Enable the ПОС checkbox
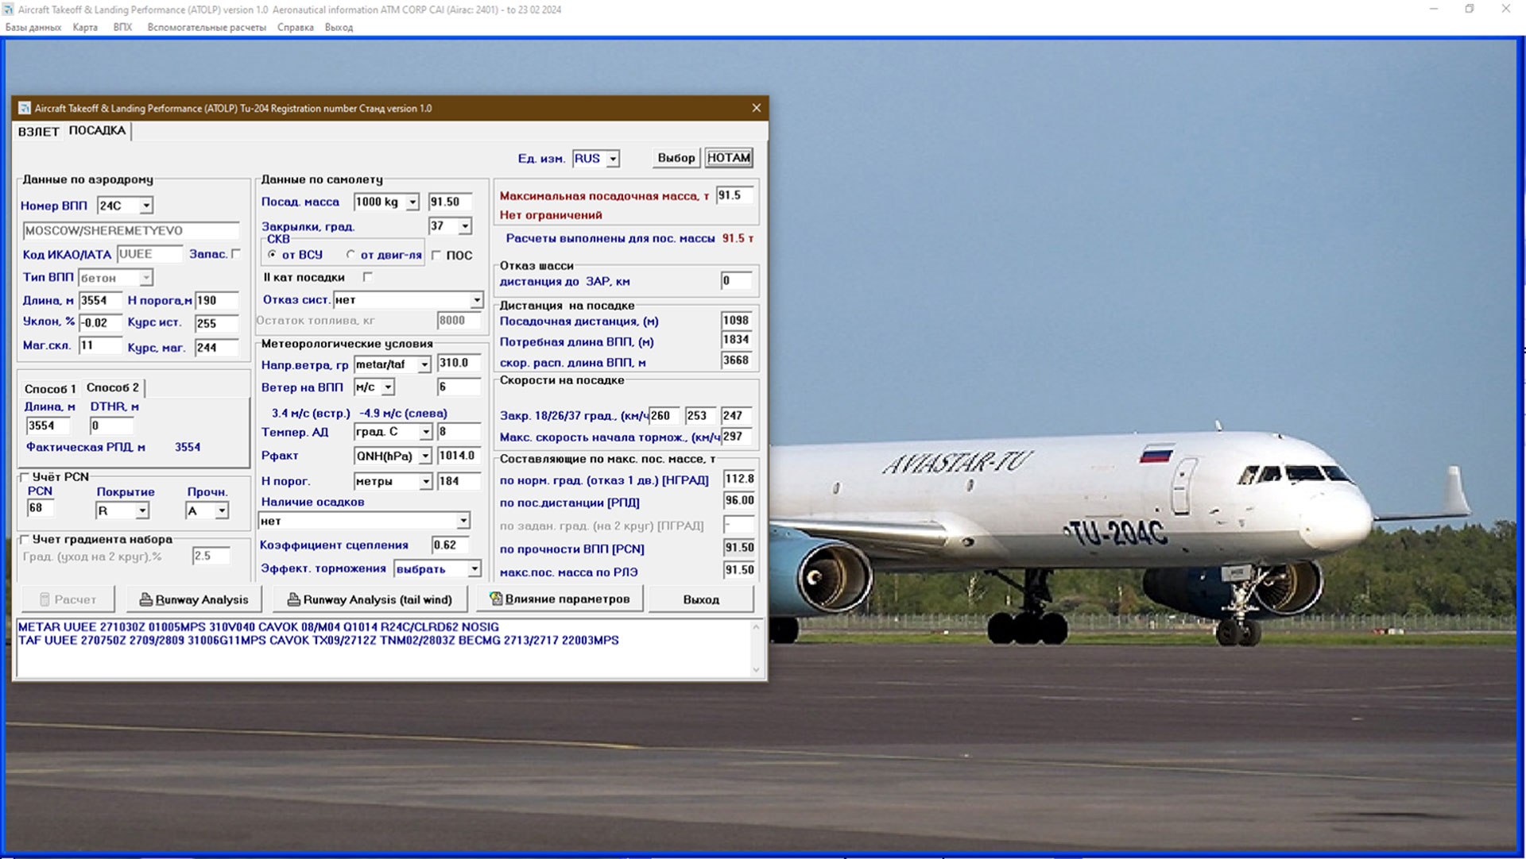 tap(436, 255)
